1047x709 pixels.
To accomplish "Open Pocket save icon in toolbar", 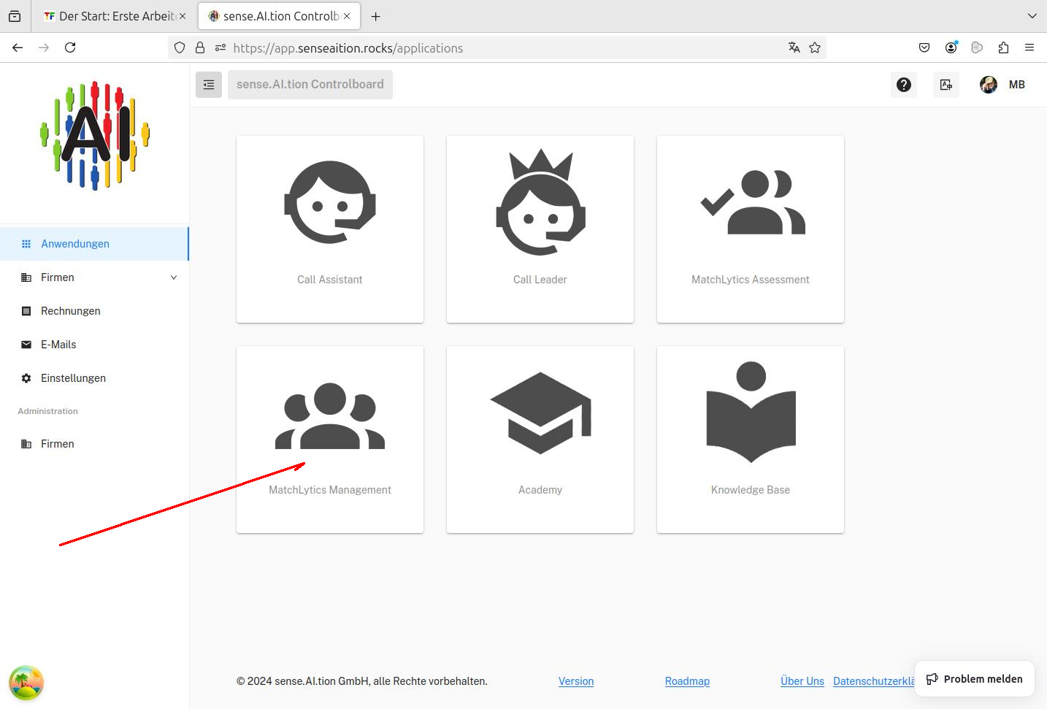I will click(924, 47).
